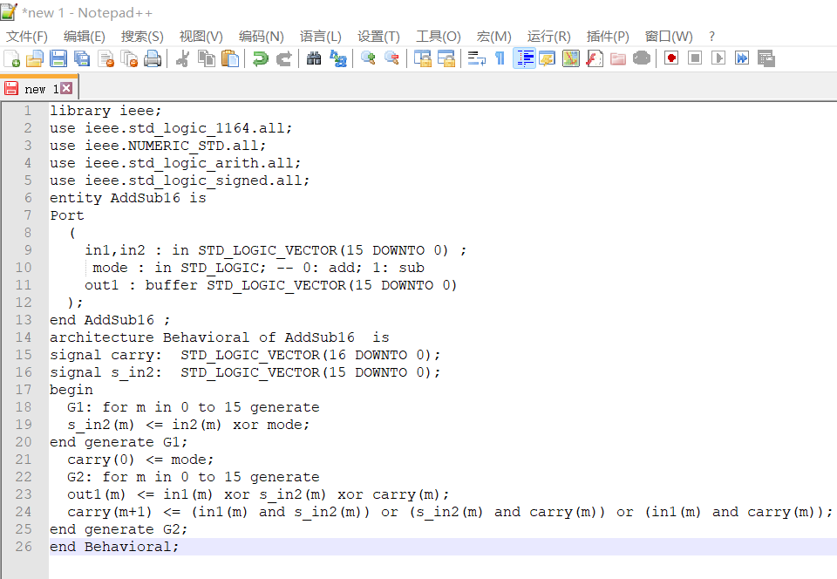This screenshot has width=837, height=579.
Task: Stop macro recording
Action: (x=695, y=58)
